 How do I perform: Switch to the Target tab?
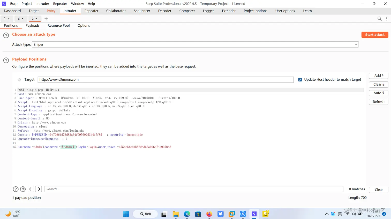pos(34,11)
